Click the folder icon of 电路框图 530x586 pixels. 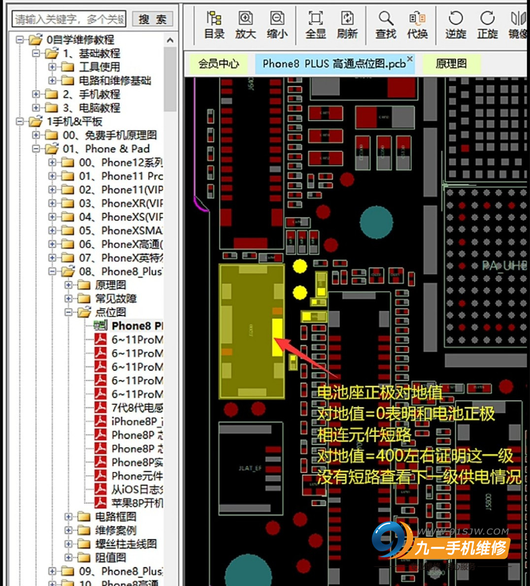click(x=84, y=517)
